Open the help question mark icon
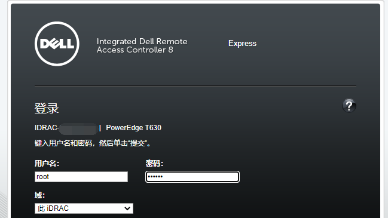This screenshot has height=218, width=388. (349, 106)
